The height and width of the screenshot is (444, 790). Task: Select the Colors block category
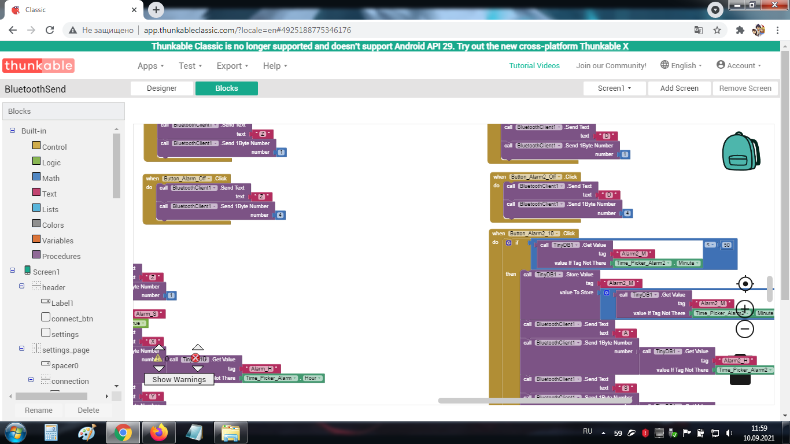[53, 225]
